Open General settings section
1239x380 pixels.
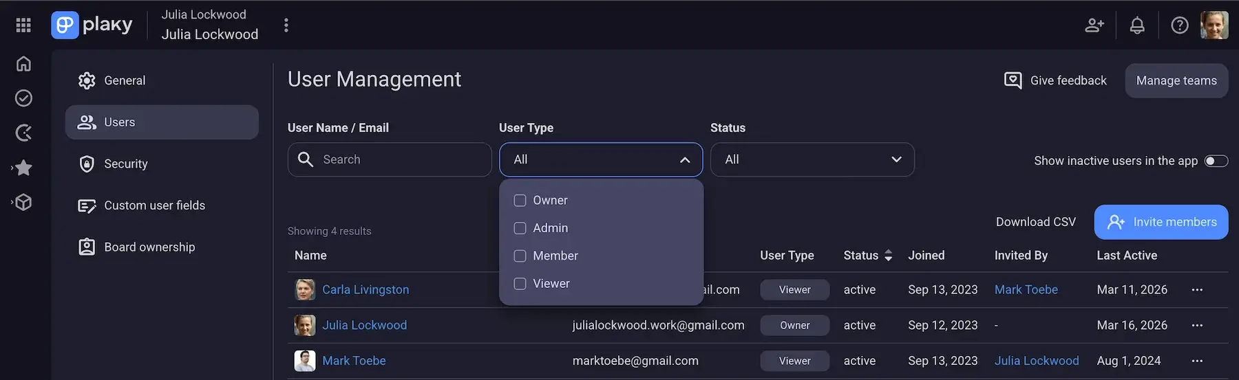(162, 80)
